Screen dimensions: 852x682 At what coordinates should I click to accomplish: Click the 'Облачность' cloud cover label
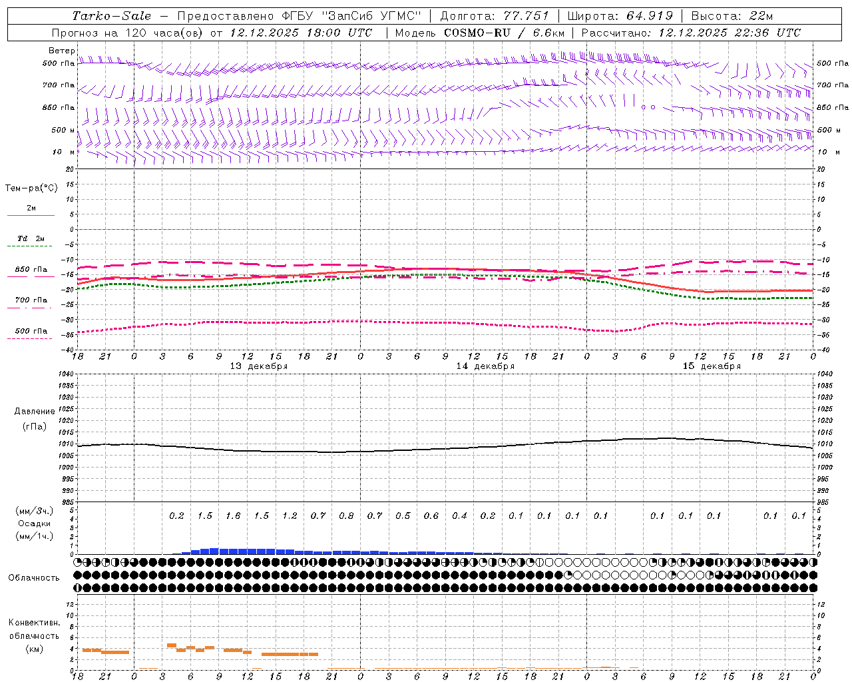(x=34, y=578)
